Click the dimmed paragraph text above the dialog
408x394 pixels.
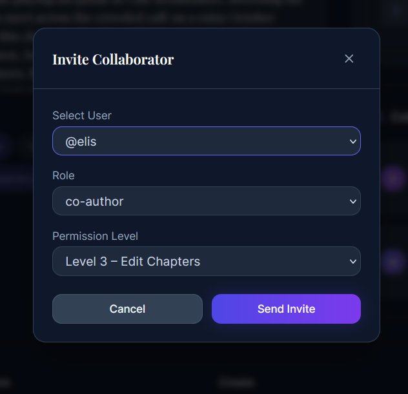tap(161, 13)
